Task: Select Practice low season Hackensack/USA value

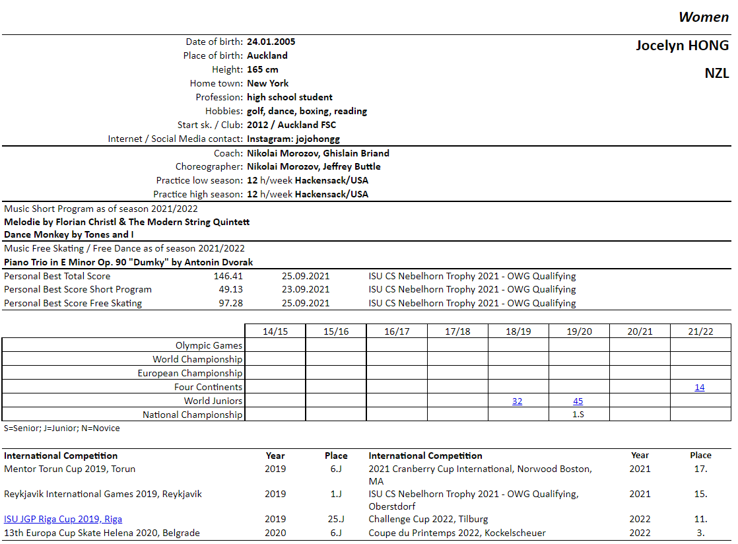Action: click(x=331, y=181)
